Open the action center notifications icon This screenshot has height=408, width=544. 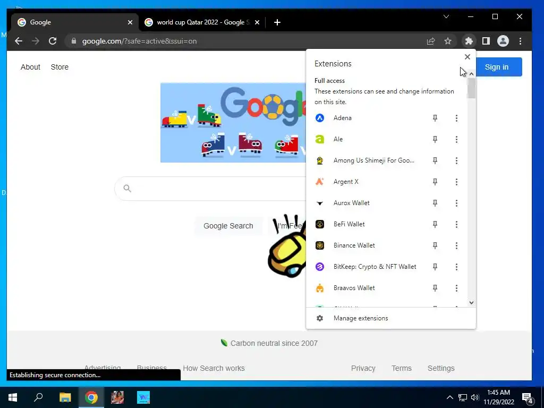click(527, 397)
